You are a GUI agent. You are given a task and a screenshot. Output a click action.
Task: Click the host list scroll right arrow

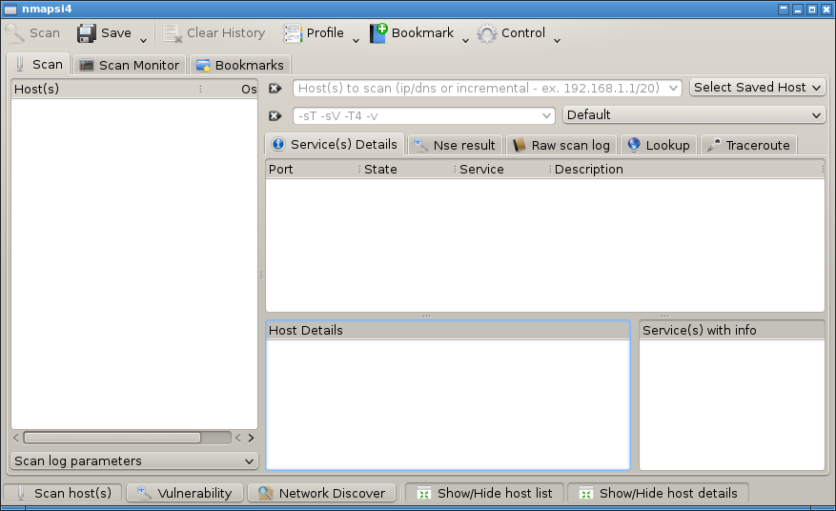(251, 438)
